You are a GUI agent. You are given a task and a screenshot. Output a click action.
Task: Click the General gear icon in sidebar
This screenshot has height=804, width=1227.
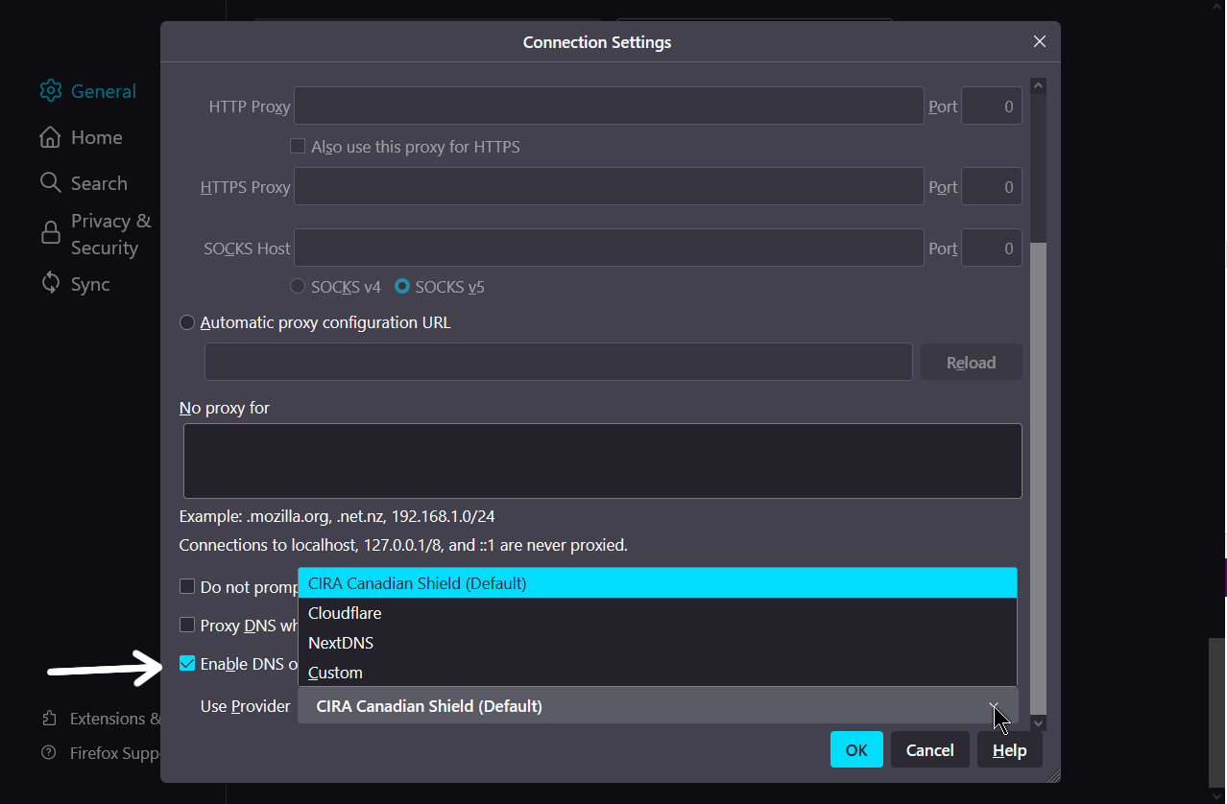[x=51, y=91]
